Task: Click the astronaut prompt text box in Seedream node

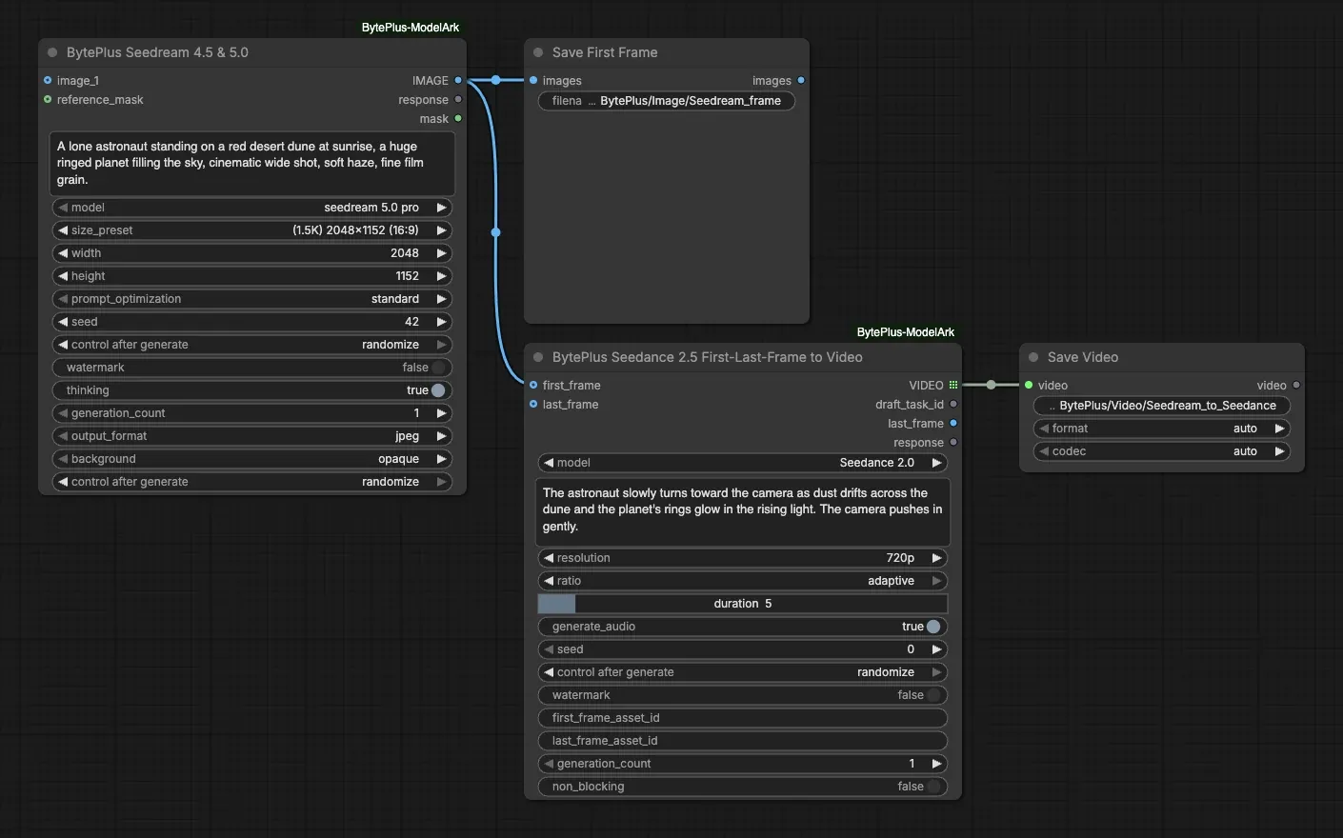Action: coord(252,164)
